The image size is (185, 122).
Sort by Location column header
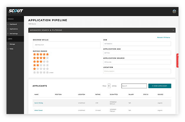point(82,94)
